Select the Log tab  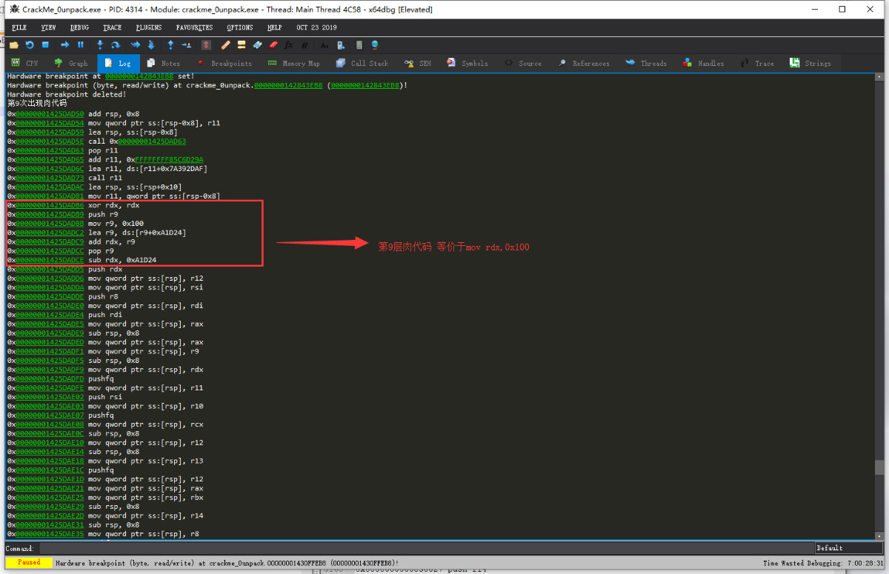(x=119, y=64)
